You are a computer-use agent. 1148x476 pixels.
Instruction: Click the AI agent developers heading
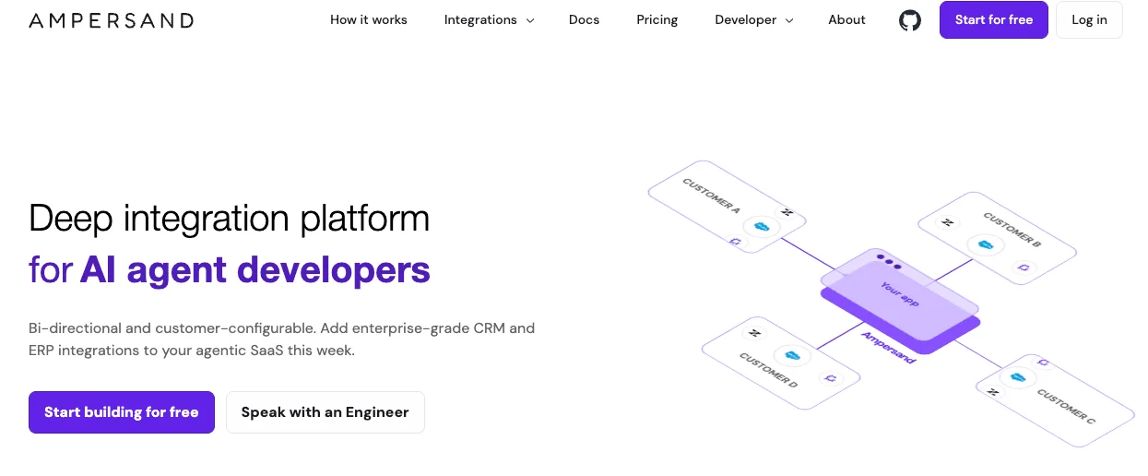pos(255,269)
